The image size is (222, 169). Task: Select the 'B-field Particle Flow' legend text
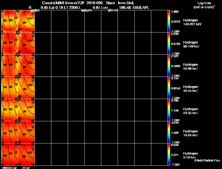point(207,160)
